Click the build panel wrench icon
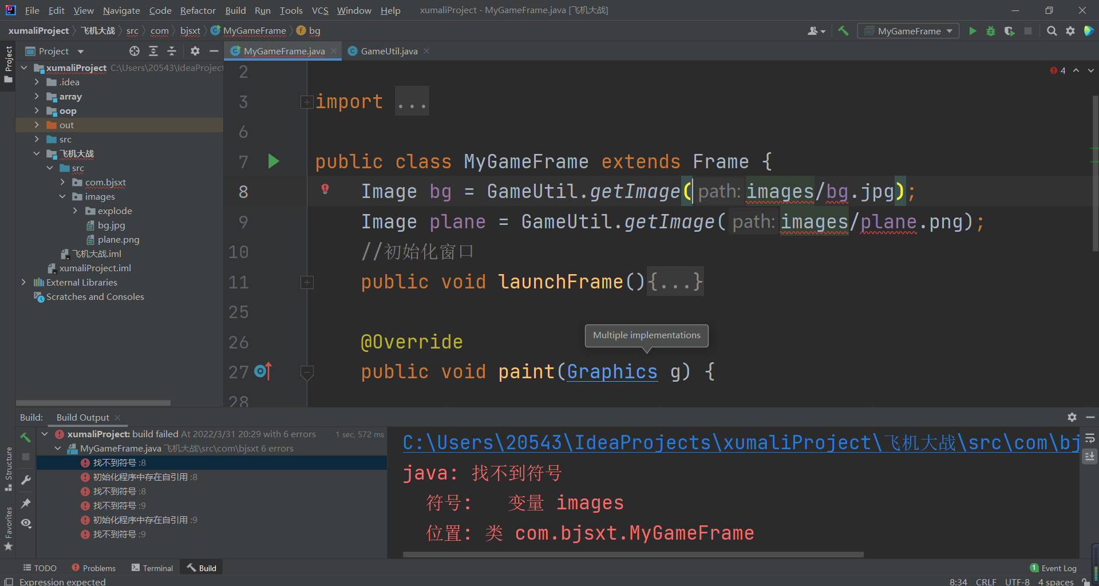Image resolution: width=1099 pixels, height=586 pixels. (x=26, y=480)
